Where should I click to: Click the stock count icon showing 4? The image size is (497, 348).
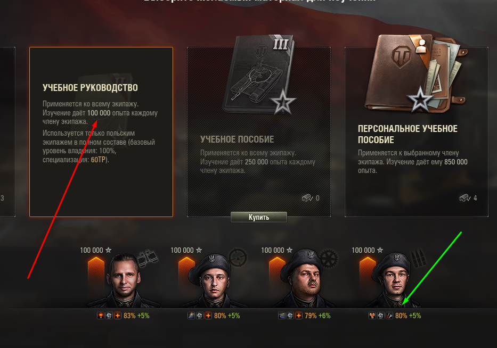[x=465, y=198]
